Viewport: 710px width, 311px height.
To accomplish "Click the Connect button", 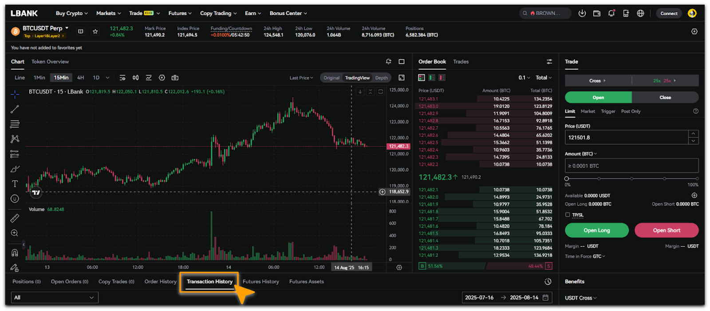I will pyautogui.click(x=669, y=13).
